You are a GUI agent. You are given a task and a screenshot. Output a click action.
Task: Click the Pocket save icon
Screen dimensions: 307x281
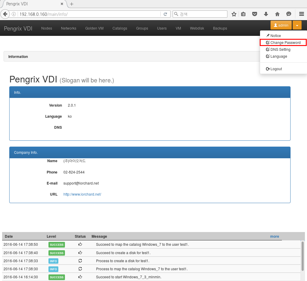(x=255, y=14)
